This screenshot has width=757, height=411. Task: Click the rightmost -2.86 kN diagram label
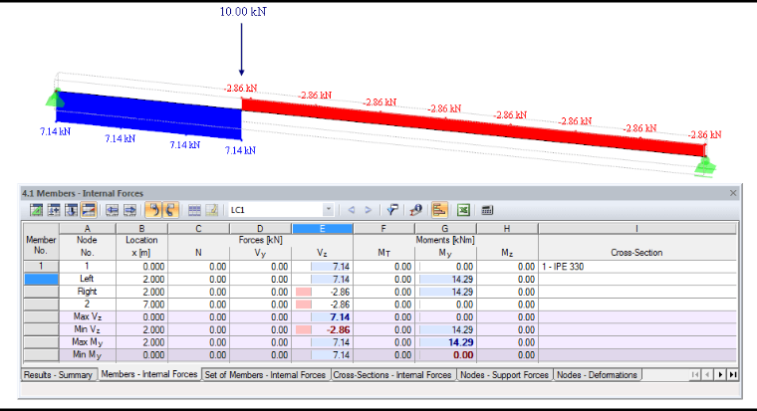click(x=705, y=134)
